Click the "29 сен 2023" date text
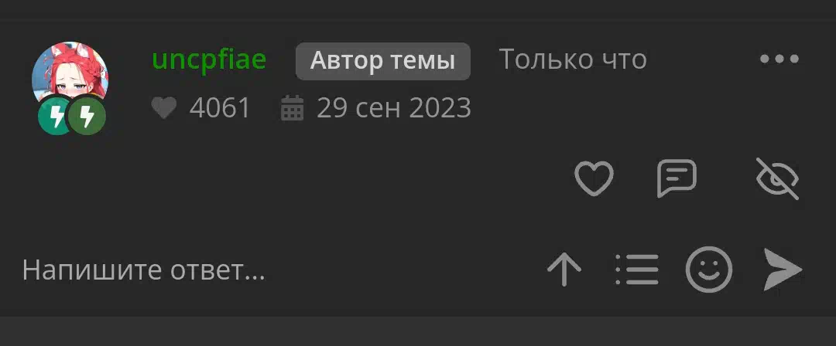 (x=394, y=109)
